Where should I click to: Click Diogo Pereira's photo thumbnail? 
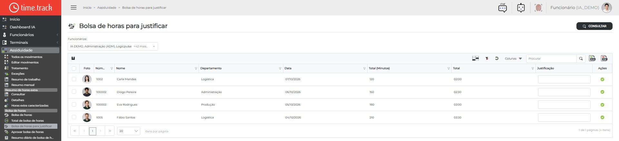pyautogui.click(x=87, y=92)
